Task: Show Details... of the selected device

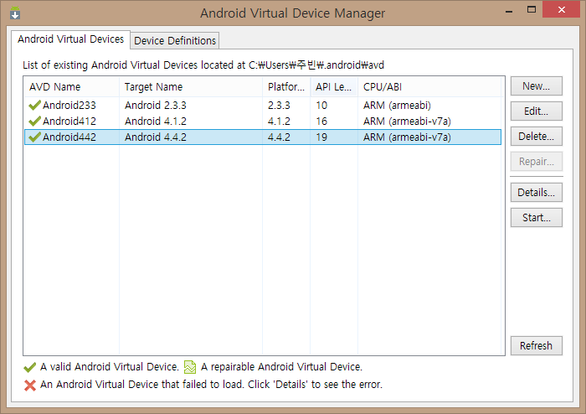Action: tap(537, 192)
